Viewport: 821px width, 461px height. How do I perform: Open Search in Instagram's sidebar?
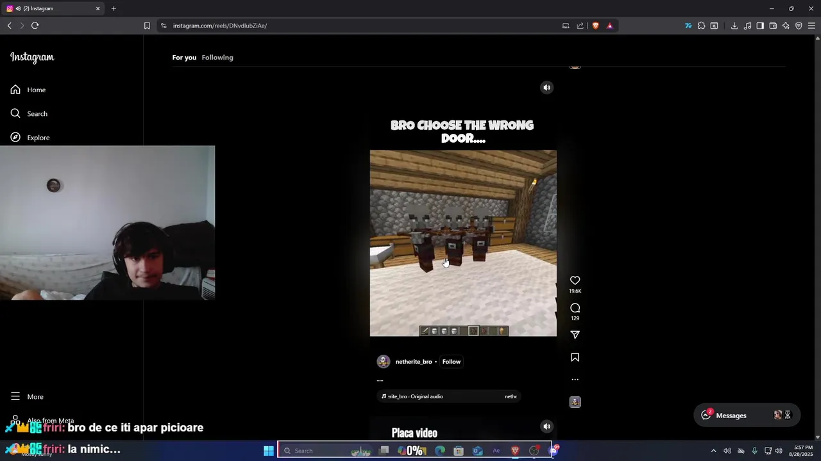click(x=29, y=113)
